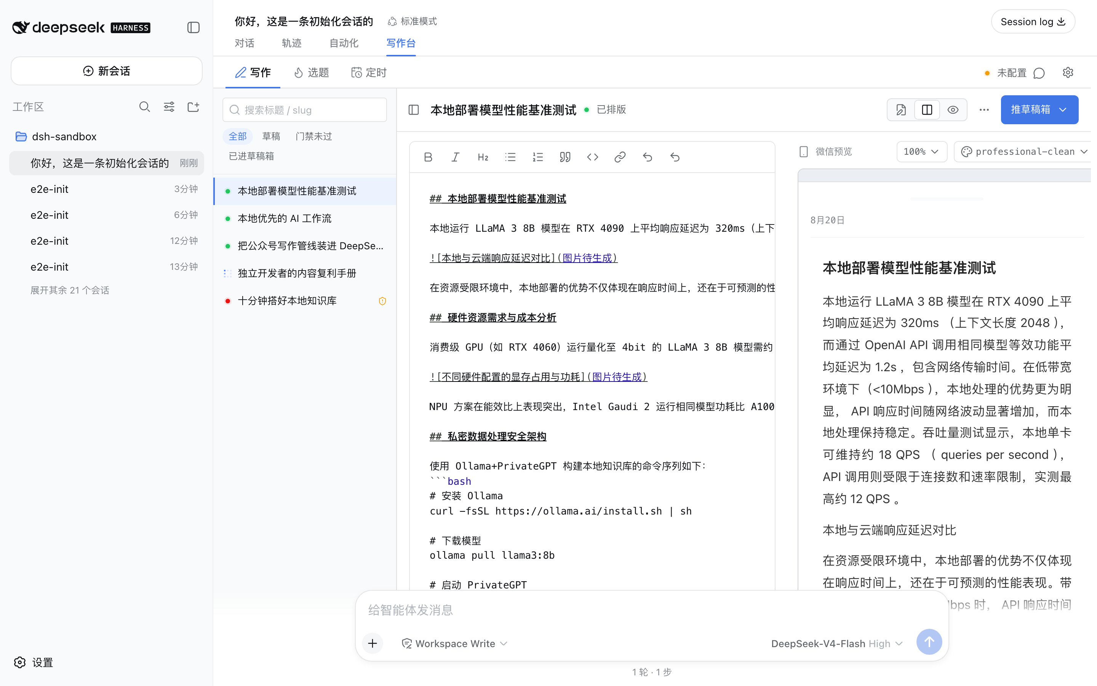The image size is (1097, 686).
Task: Toggle the article list panel
Action: coord(413,110)
